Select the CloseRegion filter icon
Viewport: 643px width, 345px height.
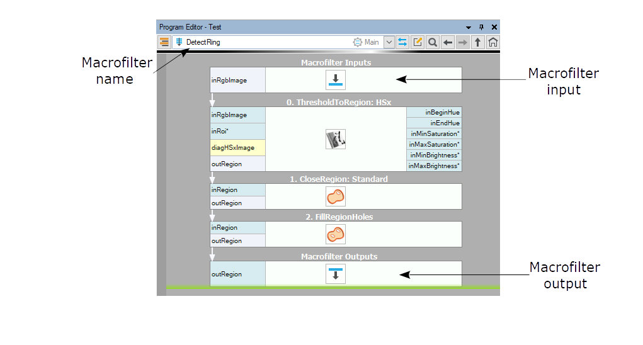[x=335, y=196]
